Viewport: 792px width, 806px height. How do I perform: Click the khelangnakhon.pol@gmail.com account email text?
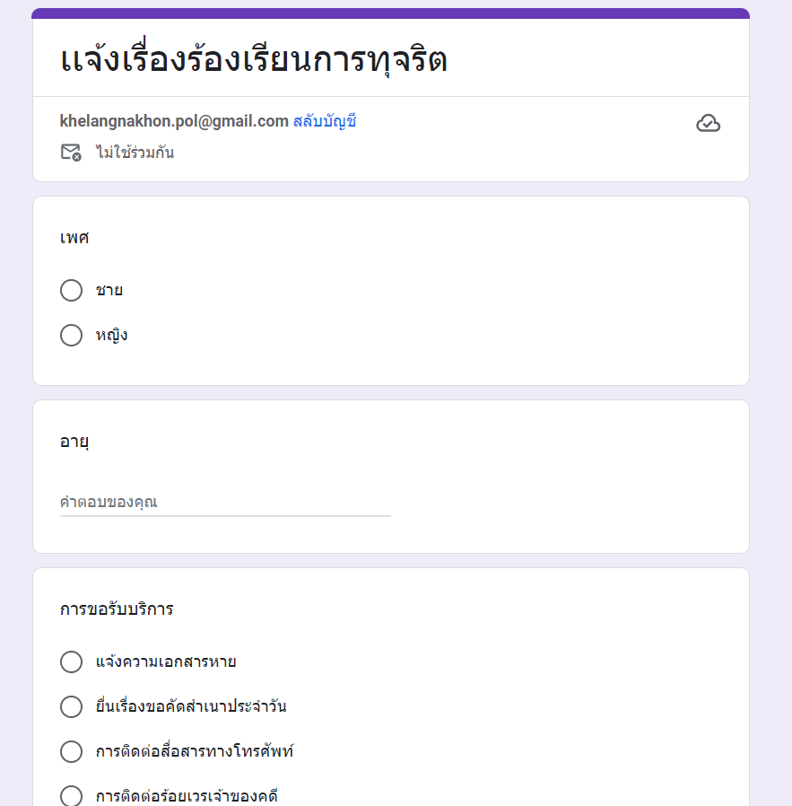tap(174, 121)
